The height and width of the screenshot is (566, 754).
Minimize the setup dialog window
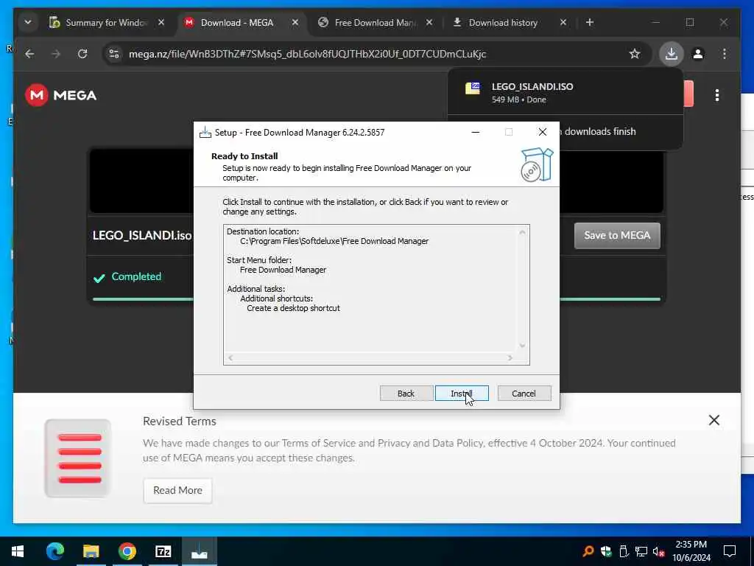pyautogui.click(x=476, y=132)
